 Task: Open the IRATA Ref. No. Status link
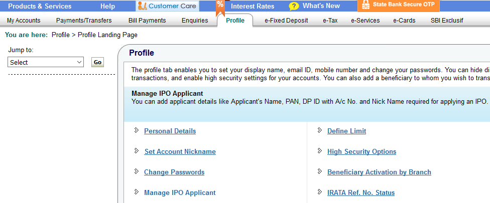361,192
